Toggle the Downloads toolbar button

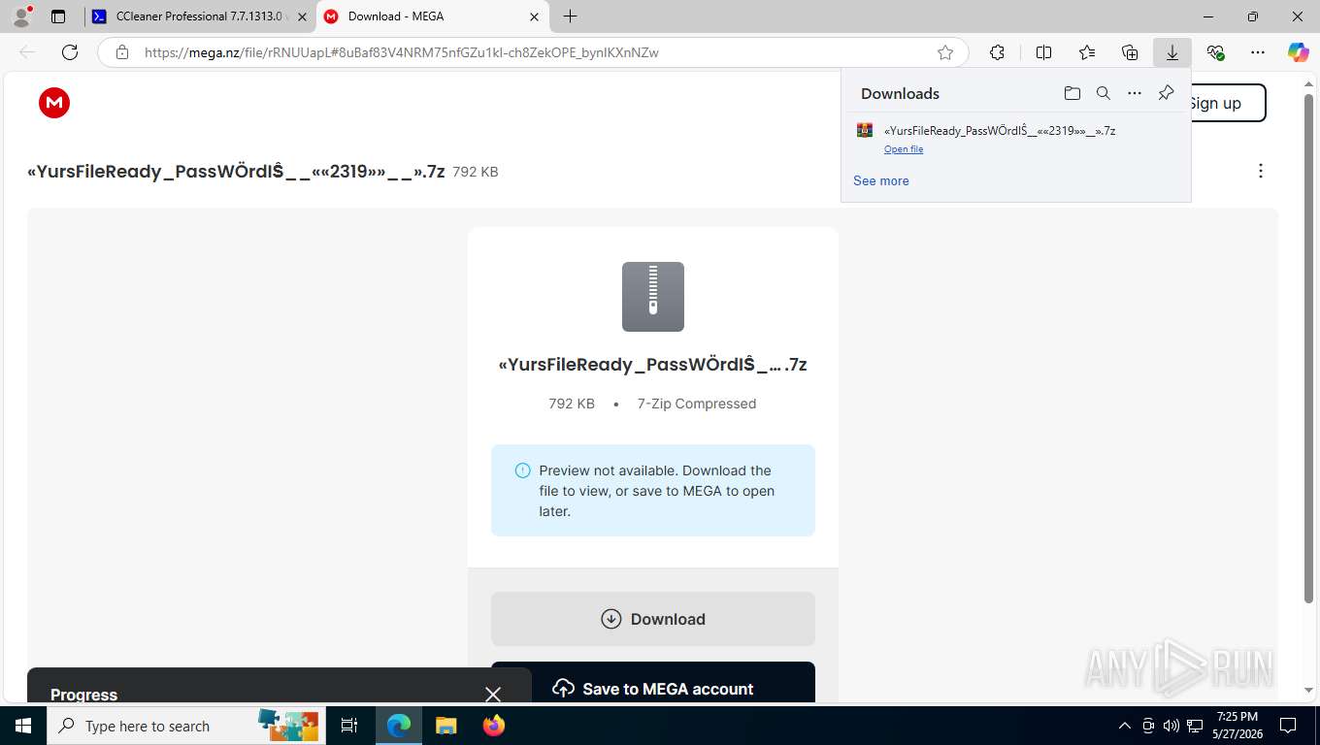click(1172, 52)
